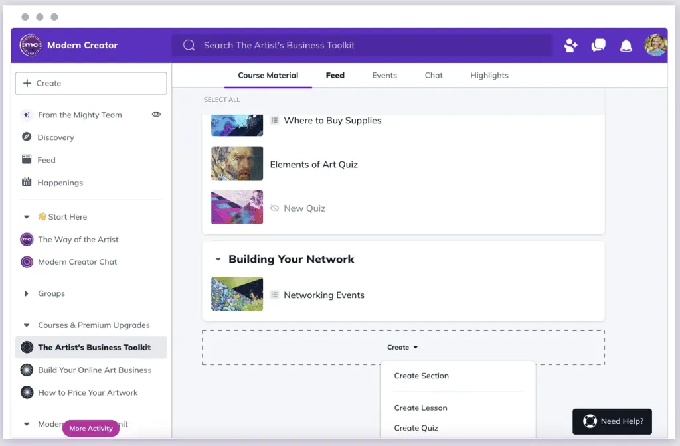
Task: Click the search magnifier icon
Action: coord(189,45)
